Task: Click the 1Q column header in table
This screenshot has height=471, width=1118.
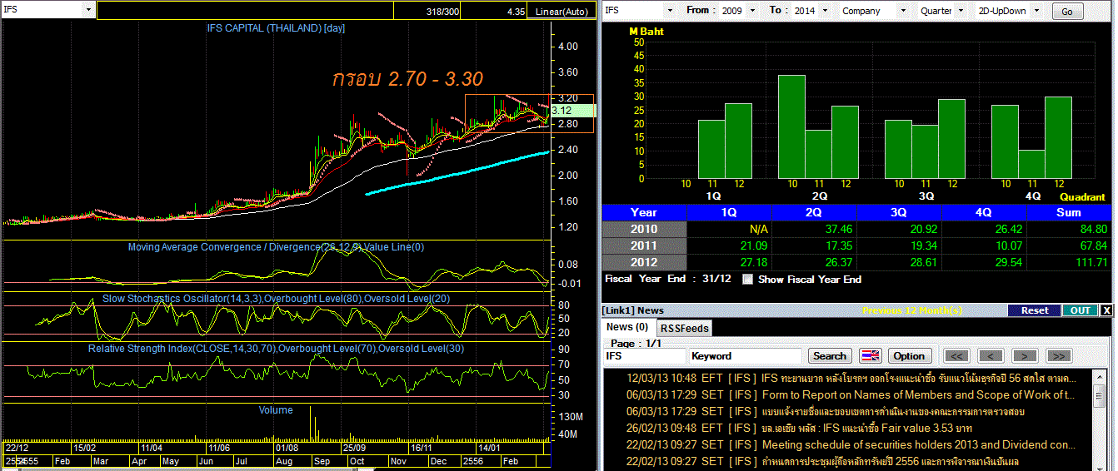Action: 729,212
